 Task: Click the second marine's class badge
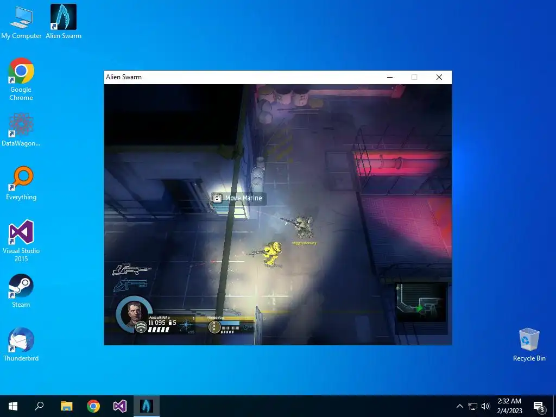(214, 327)
